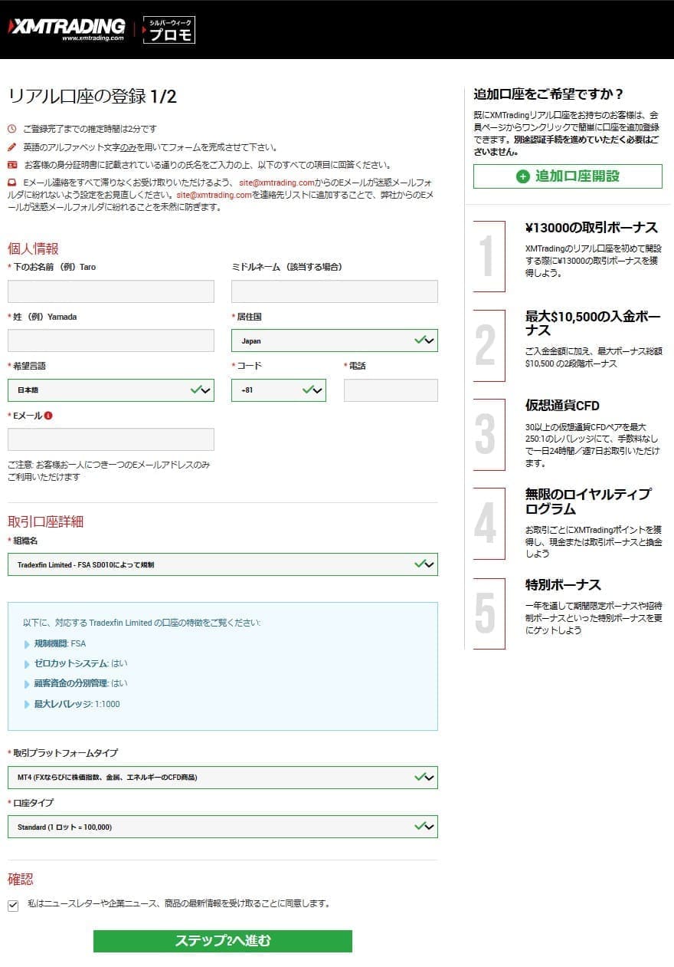Image resolution: width=674 pixels, height=967 pixels.
Task: Click the リアル口座の登録 1/2 page heading
Action: tap(92, 97)
